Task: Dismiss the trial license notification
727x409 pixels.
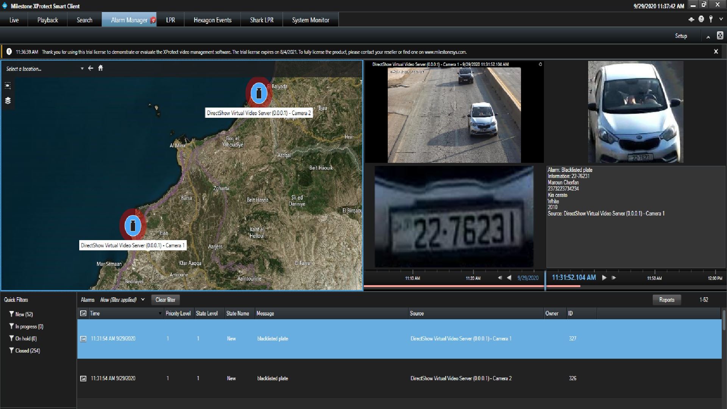Action: (716, 52)
